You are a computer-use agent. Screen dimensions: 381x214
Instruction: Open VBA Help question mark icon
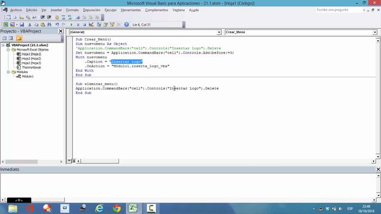[x=126, y=24]
